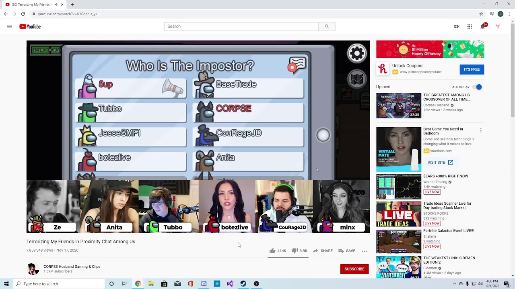The height and width of the screenshot is (289, 515).
Task: Open a new browser tab
Action: click(x=72, y=4)
